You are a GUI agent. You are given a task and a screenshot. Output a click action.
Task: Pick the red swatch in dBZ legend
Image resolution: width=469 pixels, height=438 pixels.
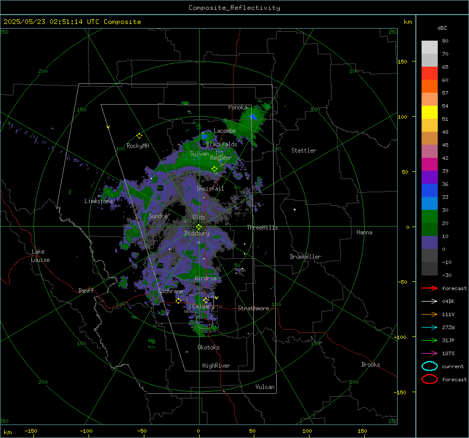429,73
